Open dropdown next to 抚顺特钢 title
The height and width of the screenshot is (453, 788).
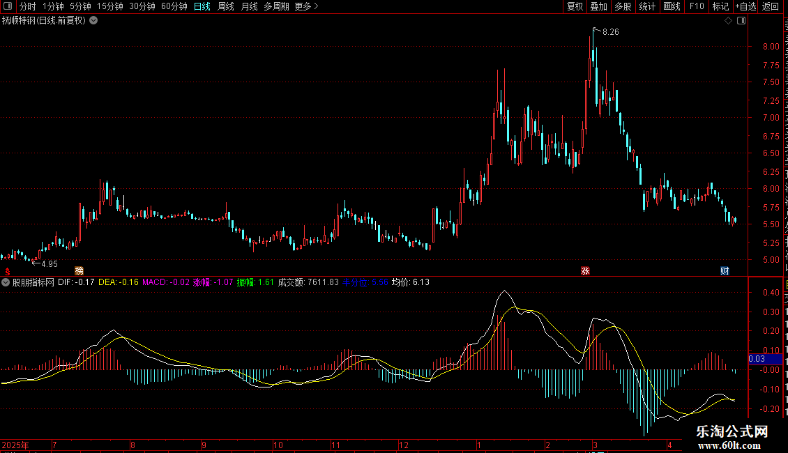point(93,21)
